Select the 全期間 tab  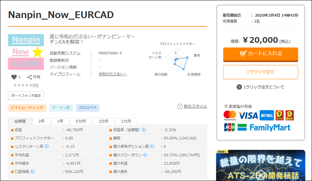20,121
